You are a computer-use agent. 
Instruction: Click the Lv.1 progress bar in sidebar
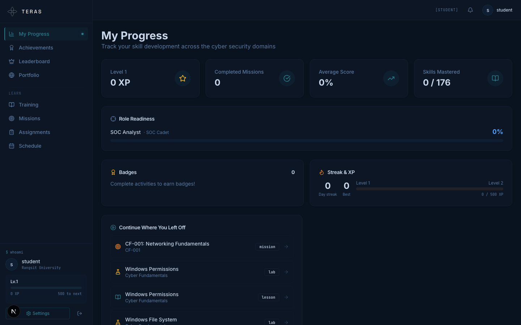(46, 288)
